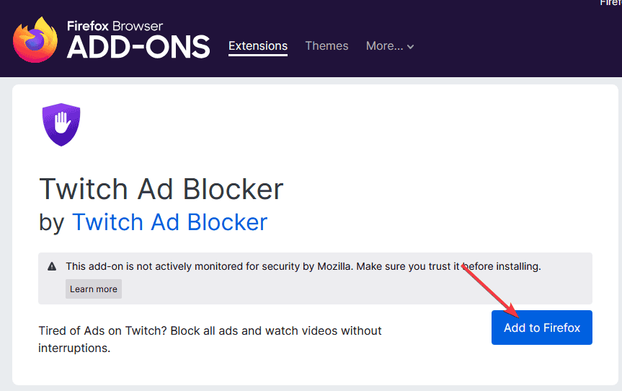Click the warning triangle icon

(x=52, y=267)
